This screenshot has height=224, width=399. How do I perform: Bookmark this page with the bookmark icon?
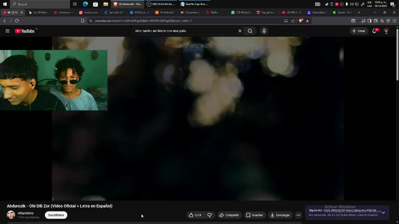[x=82, y=21]
